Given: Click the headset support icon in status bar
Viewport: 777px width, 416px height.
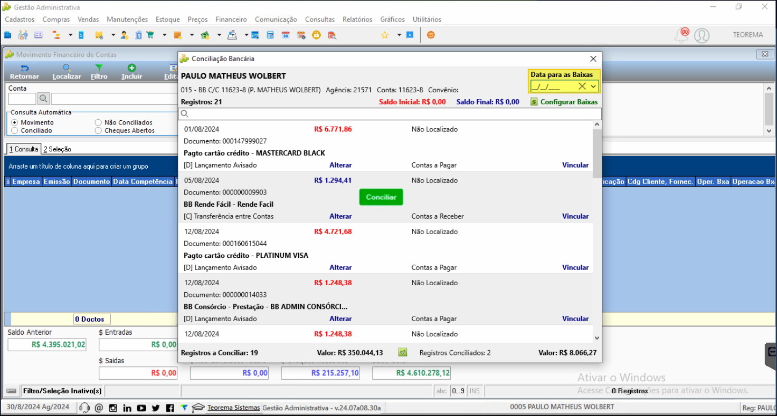Looking at the screenshot, I should (84, 408).
